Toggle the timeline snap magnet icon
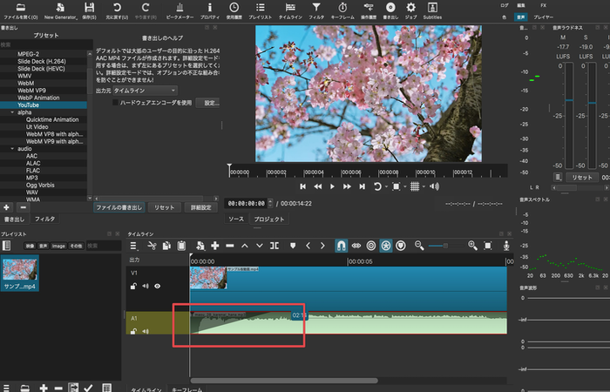 click(x=342, y=247)
